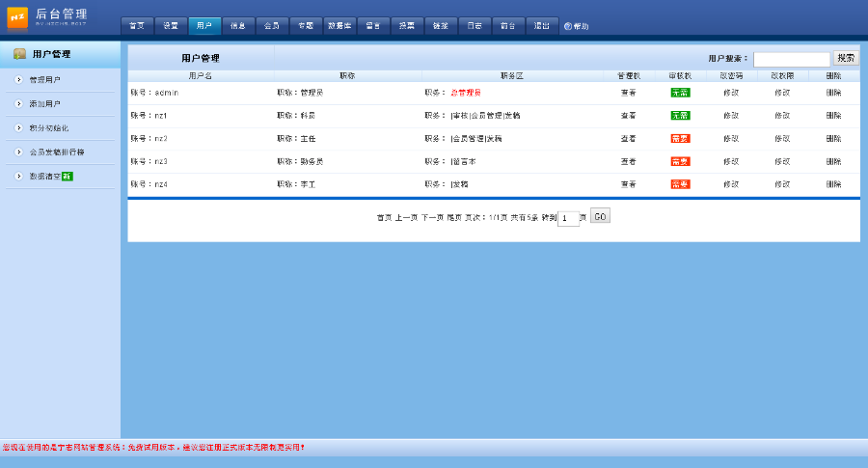868x468 pixels.
Task: Click 查看 for the admin account
Action: (x=628, y=93)
